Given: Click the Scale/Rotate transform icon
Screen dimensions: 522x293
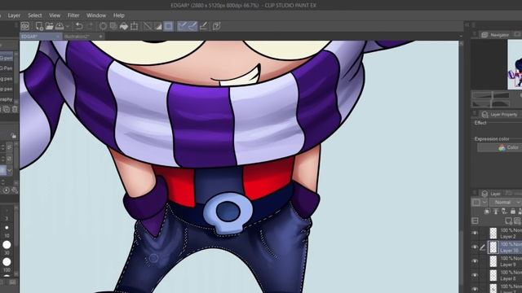Looking at the screenshot, I should coord(134,26).
